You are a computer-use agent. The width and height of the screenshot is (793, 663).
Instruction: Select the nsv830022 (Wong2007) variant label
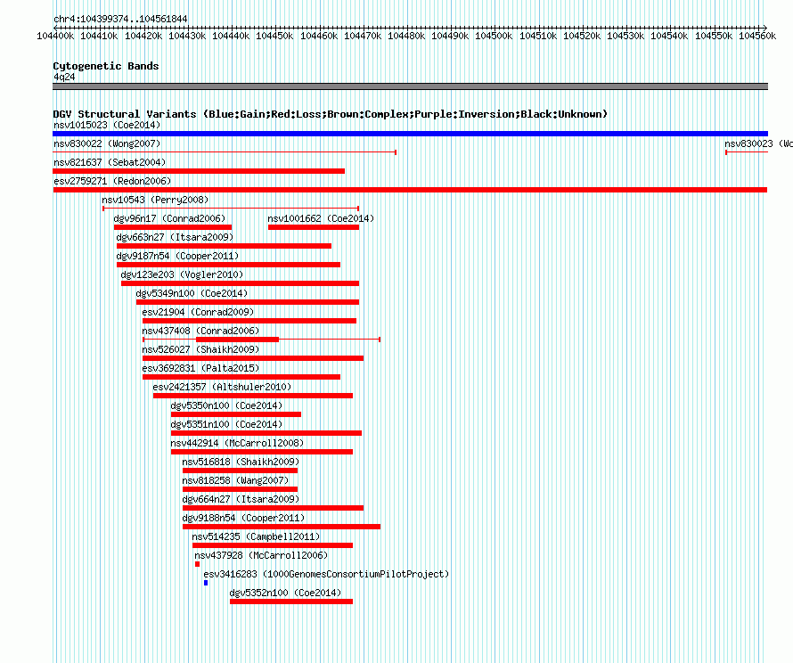107,143
